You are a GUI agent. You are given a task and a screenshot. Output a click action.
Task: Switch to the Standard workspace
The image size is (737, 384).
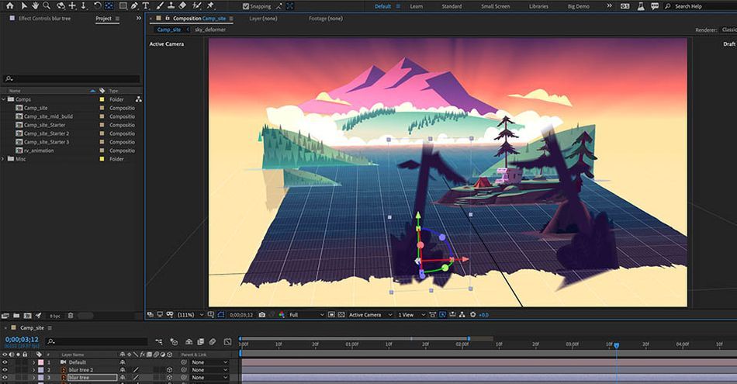(x=452, y=6)
